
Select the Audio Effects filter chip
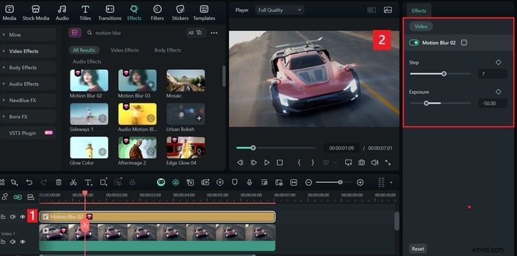87,61
